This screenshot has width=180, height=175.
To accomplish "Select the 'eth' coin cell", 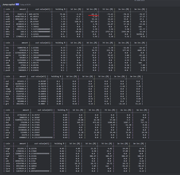I will 7,14.
